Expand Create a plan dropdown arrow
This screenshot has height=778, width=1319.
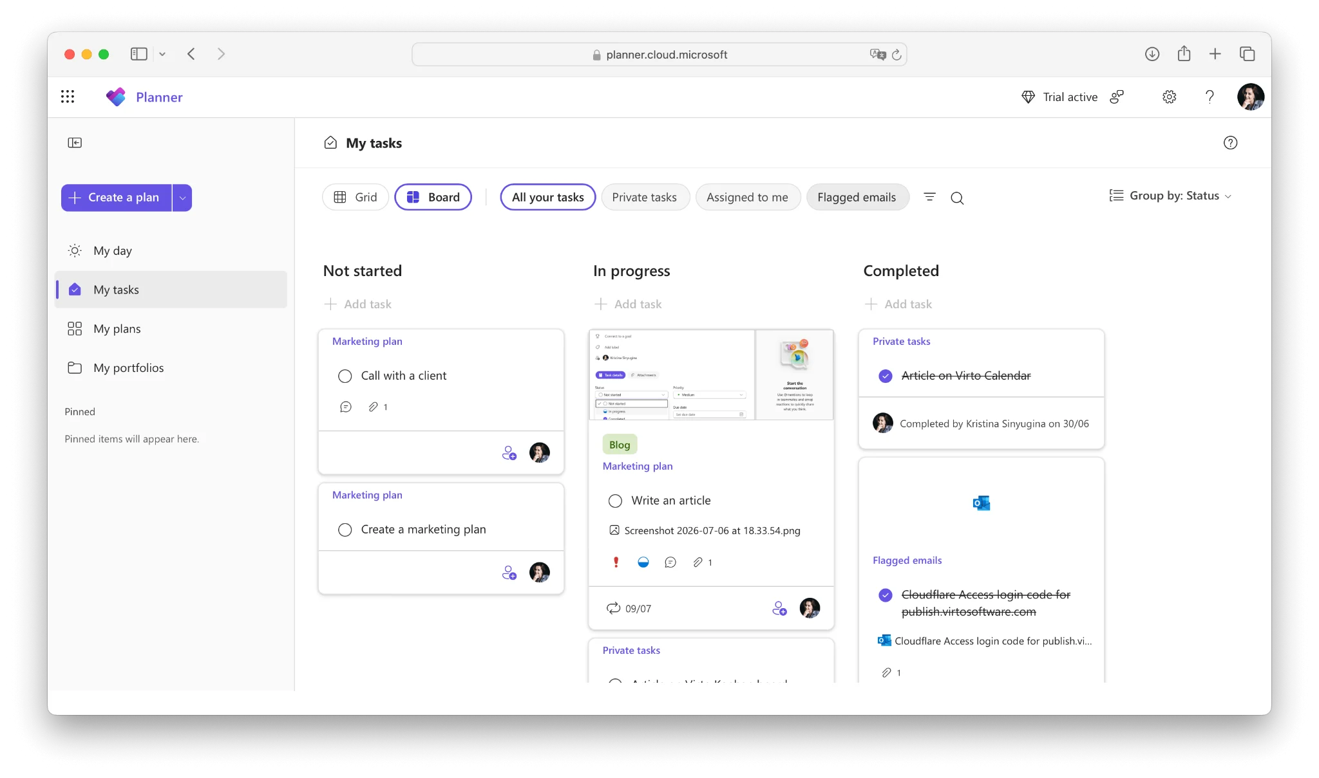point(182,198)
